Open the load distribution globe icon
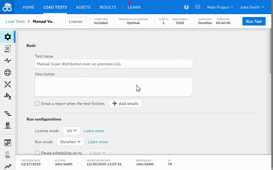The image size is (273, 170). coord(7,73)
